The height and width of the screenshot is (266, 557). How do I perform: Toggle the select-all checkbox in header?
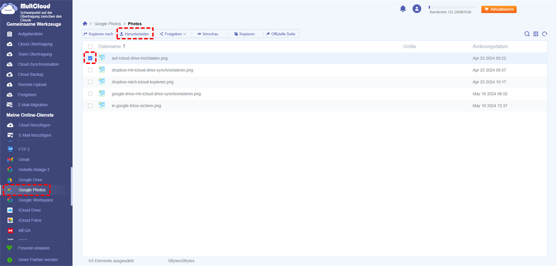[90, 46]
